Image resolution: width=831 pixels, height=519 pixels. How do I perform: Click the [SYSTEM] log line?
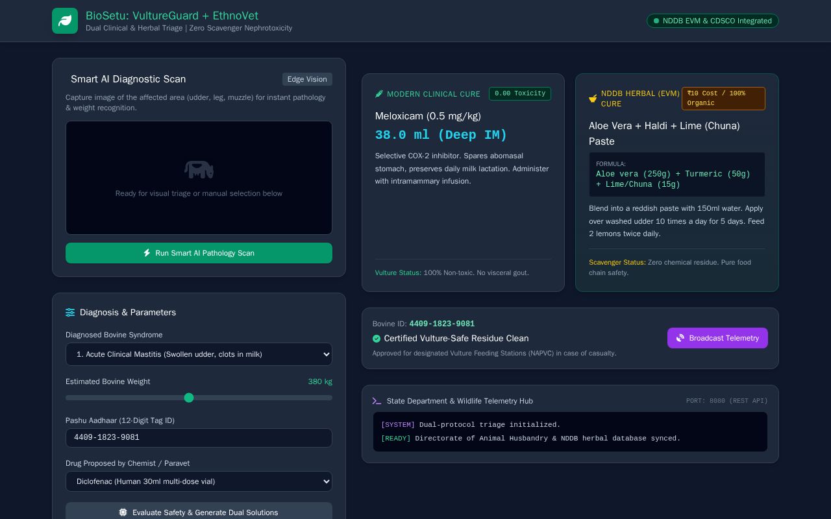[x=471, y=425]
